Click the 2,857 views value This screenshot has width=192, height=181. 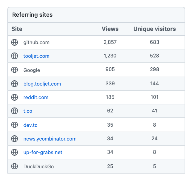[x=110, y=42]
